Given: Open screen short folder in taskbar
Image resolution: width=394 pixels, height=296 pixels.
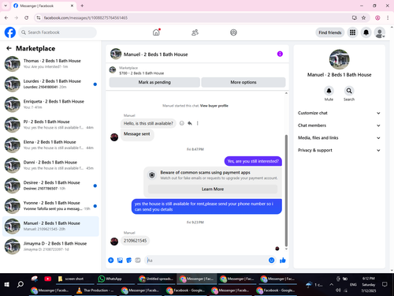Looking at the screenshot, I should [x=71, y=279].
